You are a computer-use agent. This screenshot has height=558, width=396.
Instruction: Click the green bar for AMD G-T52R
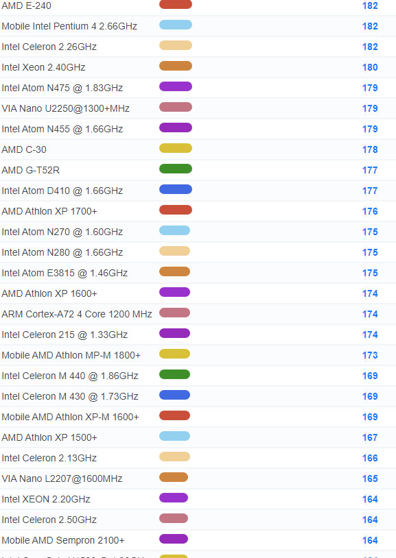176,169
